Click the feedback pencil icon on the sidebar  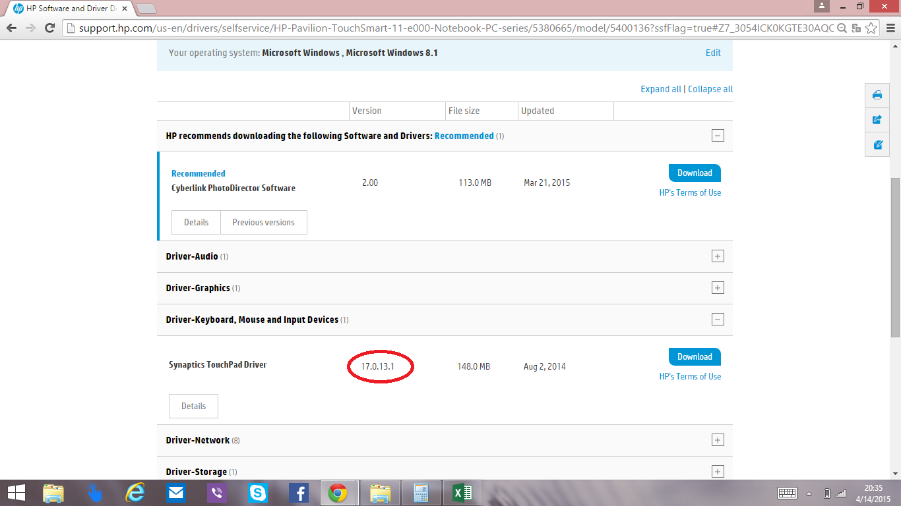[x=877, y=145]
